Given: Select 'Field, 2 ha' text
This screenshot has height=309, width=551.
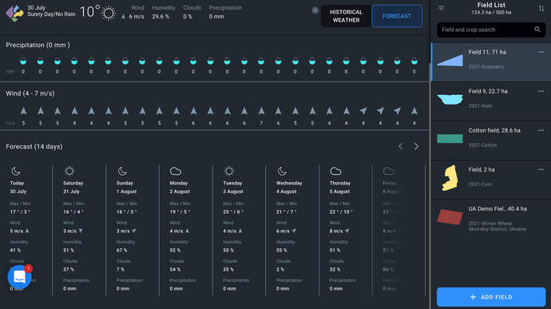Looking at the screenshot, I should coord(482,169).
